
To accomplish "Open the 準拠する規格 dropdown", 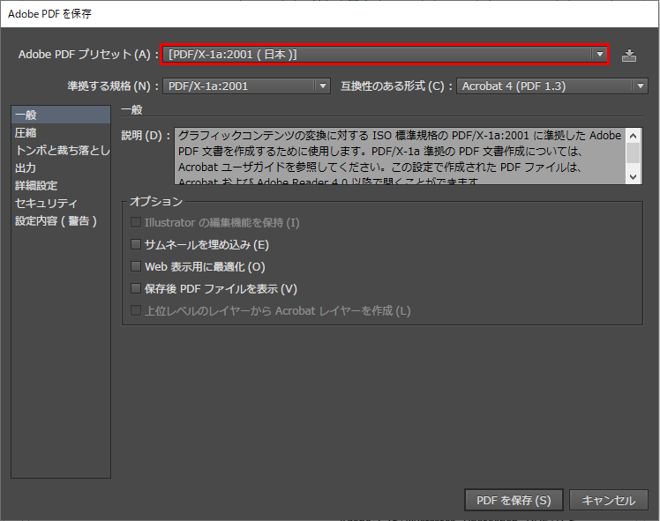I will [x=246, y=86].
